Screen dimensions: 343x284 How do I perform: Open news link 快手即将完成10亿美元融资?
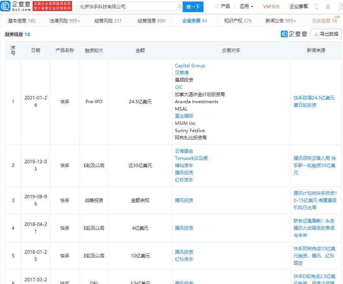[314, 256]
